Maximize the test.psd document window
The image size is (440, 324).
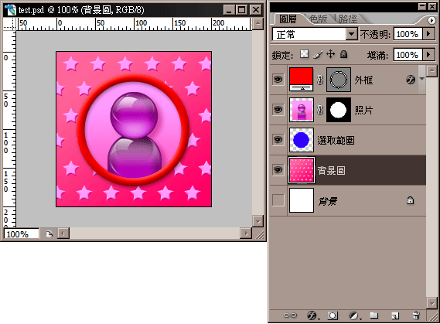[x=241, y=10]
